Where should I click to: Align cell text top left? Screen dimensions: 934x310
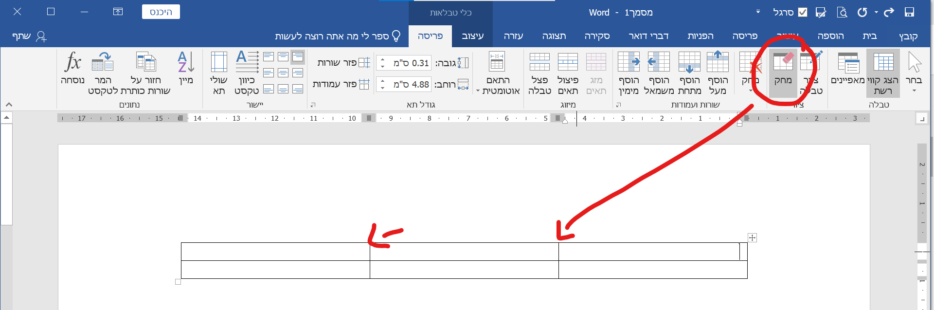[x=269, y=57]
